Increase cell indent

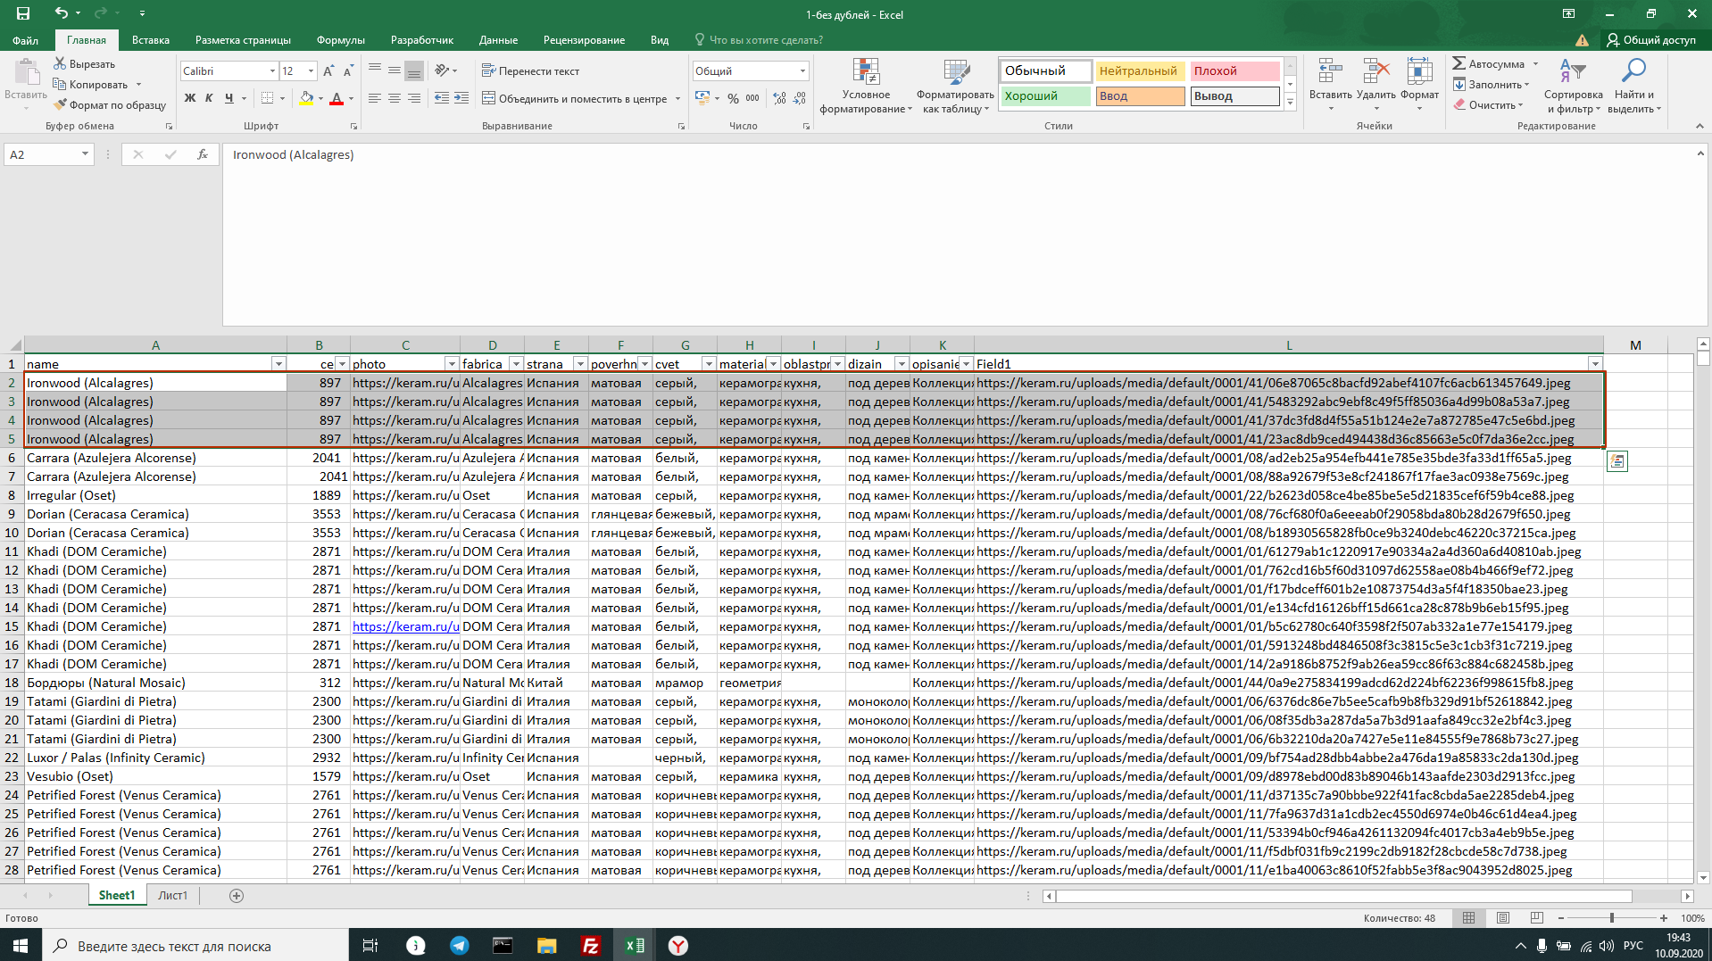click(461, 98)
